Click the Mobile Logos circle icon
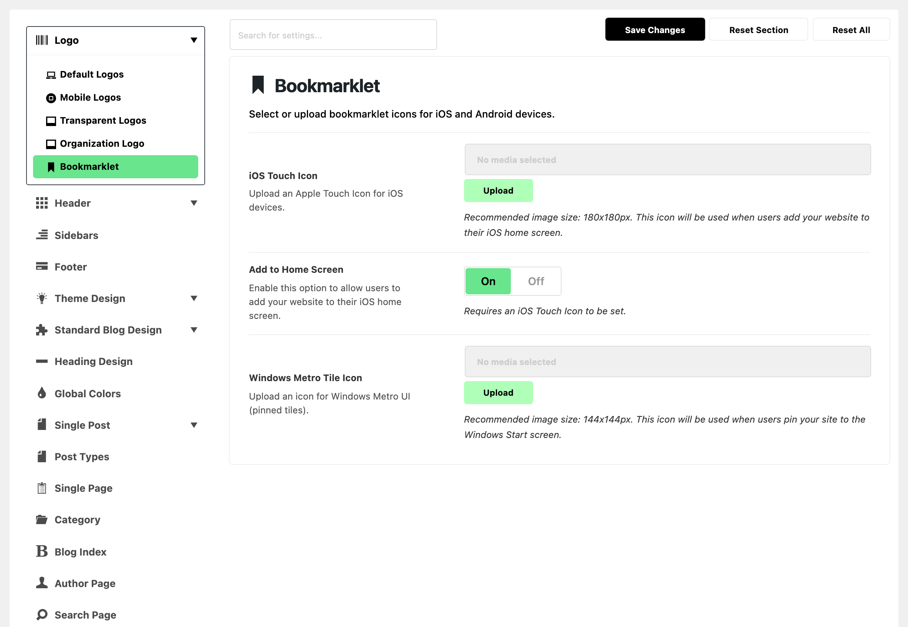The height and width of the screenshot is (627, 908). pyautogui.click(x=51, y=98)
